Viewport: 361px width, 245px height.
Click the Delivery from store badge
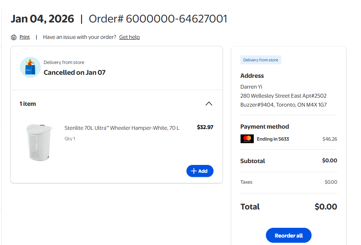point(261,60)
